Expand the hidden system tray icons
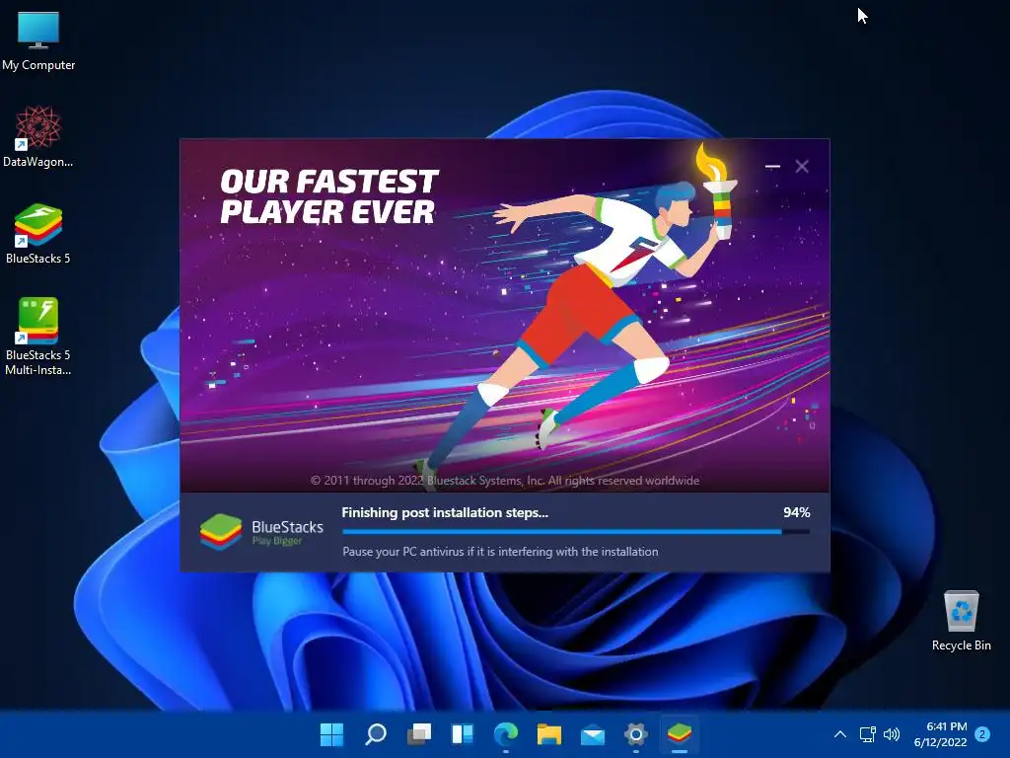The height and width of the screenshot is (758, 1010). click(x=840, y=734)
